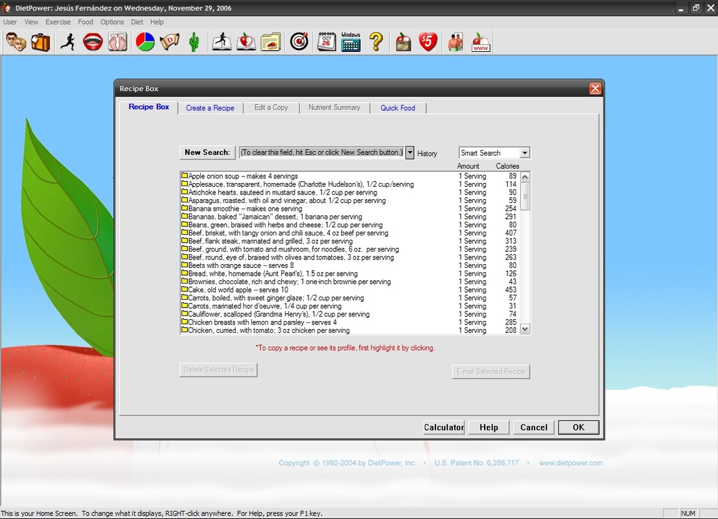Click the feet-on-scale weight icon
This screenshot has width=718, height=519.
[x=118, y=42]
